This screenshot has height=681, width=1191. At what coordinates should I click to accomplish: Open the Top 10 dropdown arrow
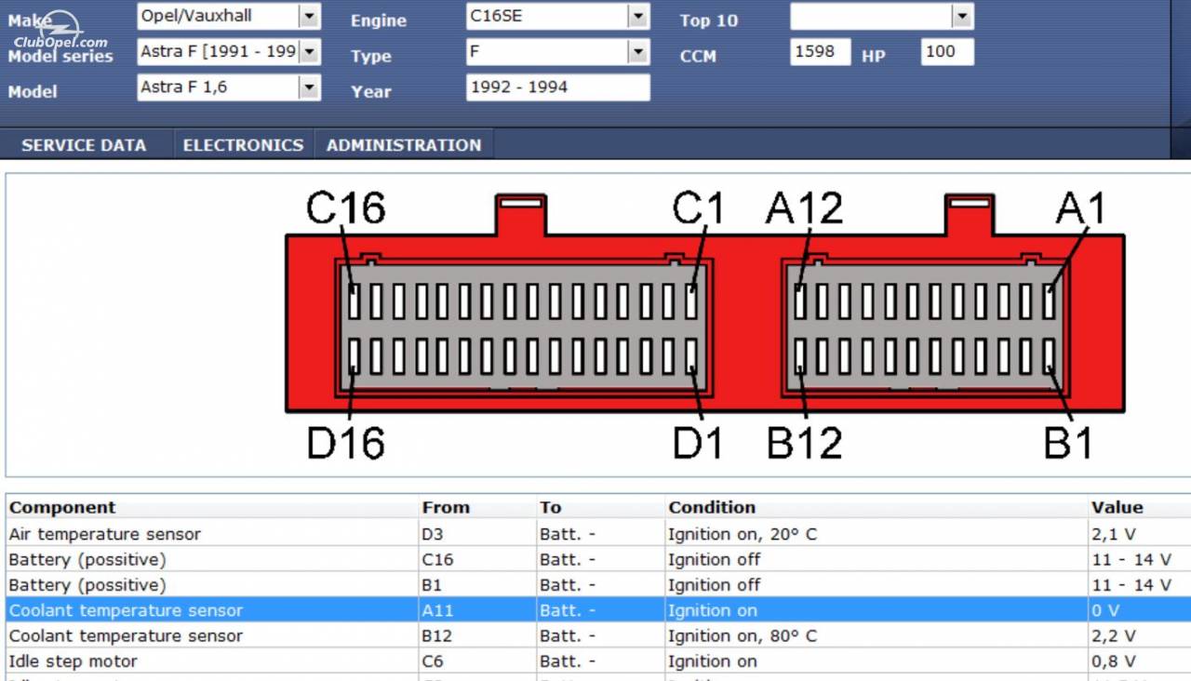(x=963, y=16)
